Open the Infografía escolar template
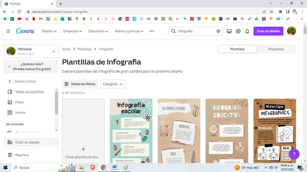 131,131
